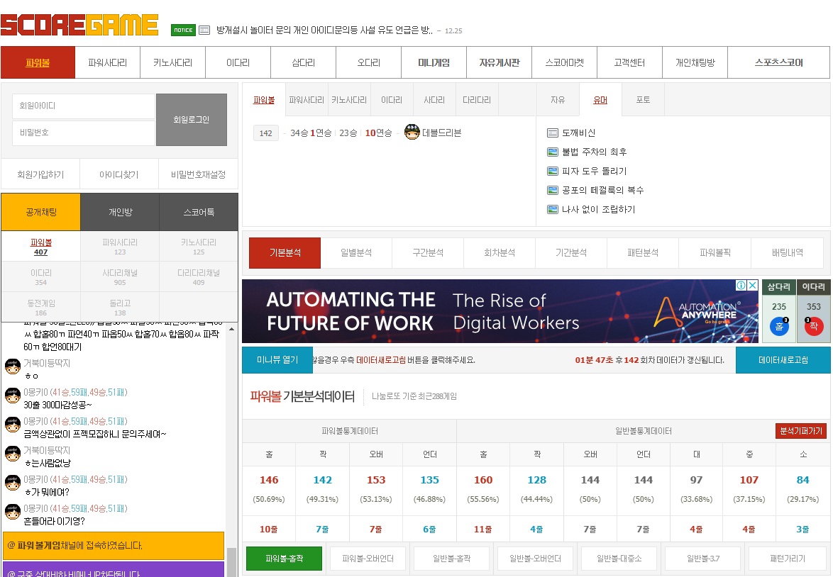Click the green 파워볼-홀짝 button
This screenshot has width=833, height=577.
point(283,558)
